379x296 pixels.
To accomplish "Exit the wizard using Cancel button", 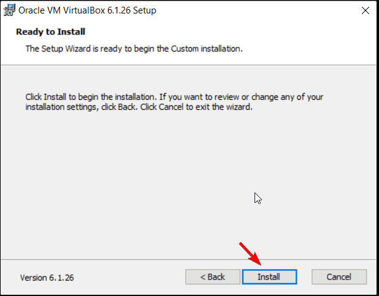I will coord(339,277).
